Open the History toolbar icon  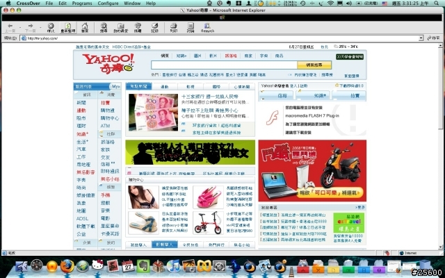(154, 28)
